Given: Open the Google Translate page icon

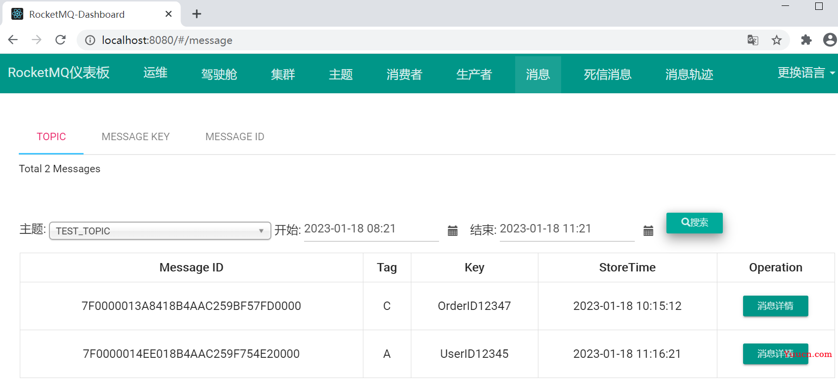Looking at the screenshot, I should click(753, 40).
